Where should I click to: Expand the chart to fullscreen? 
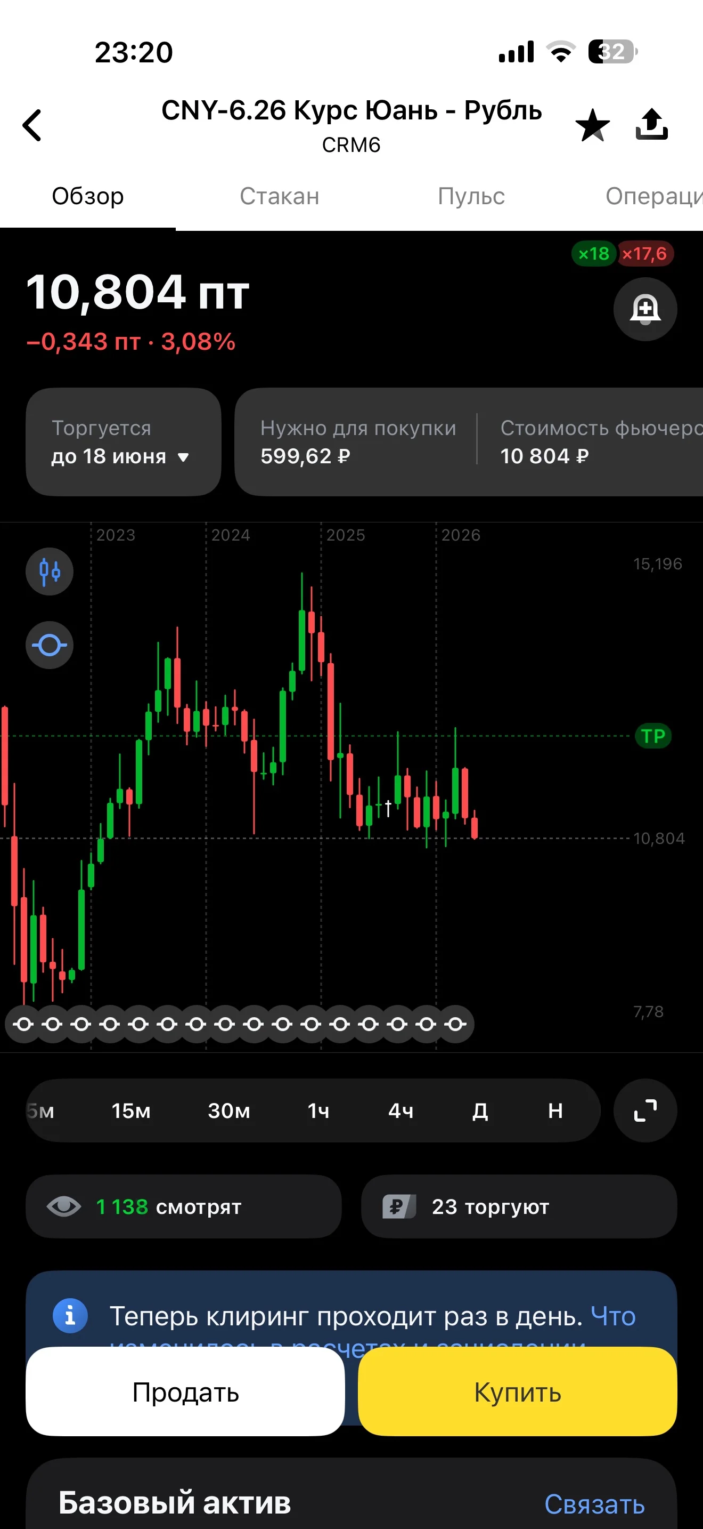tap(645, 1110)
